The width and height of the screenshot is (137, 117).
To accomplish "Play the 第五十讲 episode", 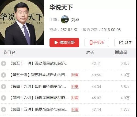I will (x=3, y=75).
